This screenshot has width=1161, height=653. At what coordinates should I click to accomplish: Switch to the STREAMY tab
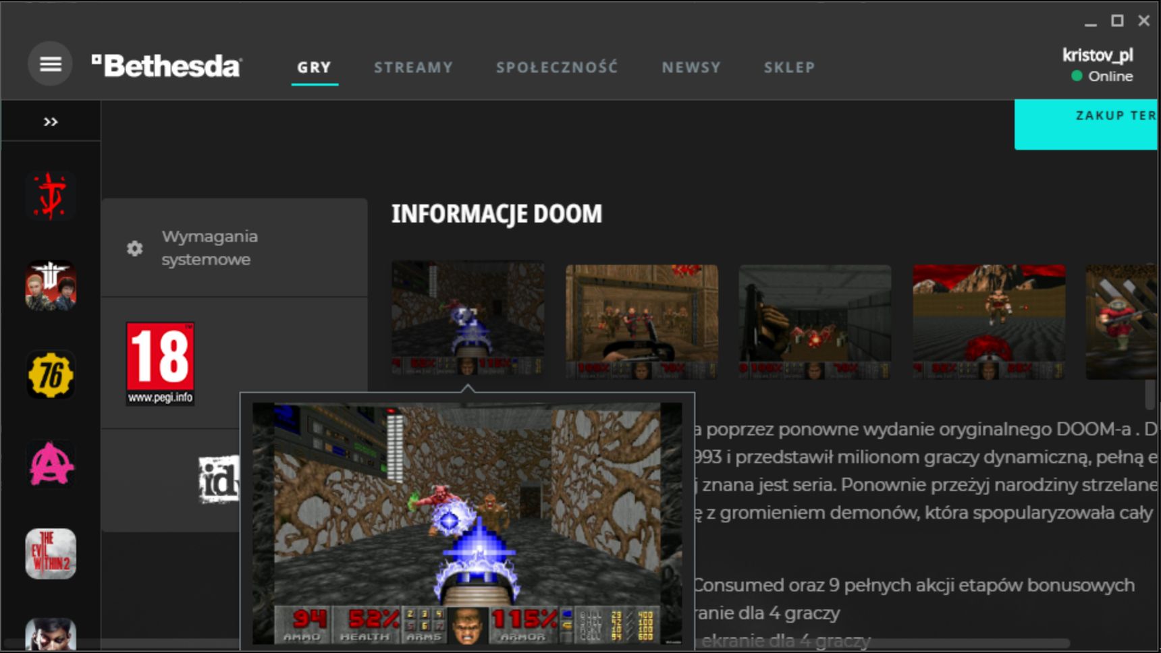tap(414, 67)
